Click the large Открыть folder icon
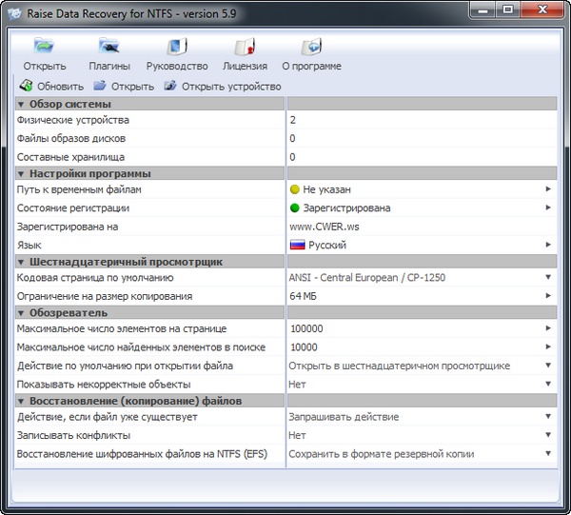This screenshot has height=515, width=571. (45, 47)
